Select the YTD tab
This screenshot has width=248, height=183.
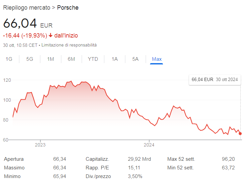click(x=93, y=59)
